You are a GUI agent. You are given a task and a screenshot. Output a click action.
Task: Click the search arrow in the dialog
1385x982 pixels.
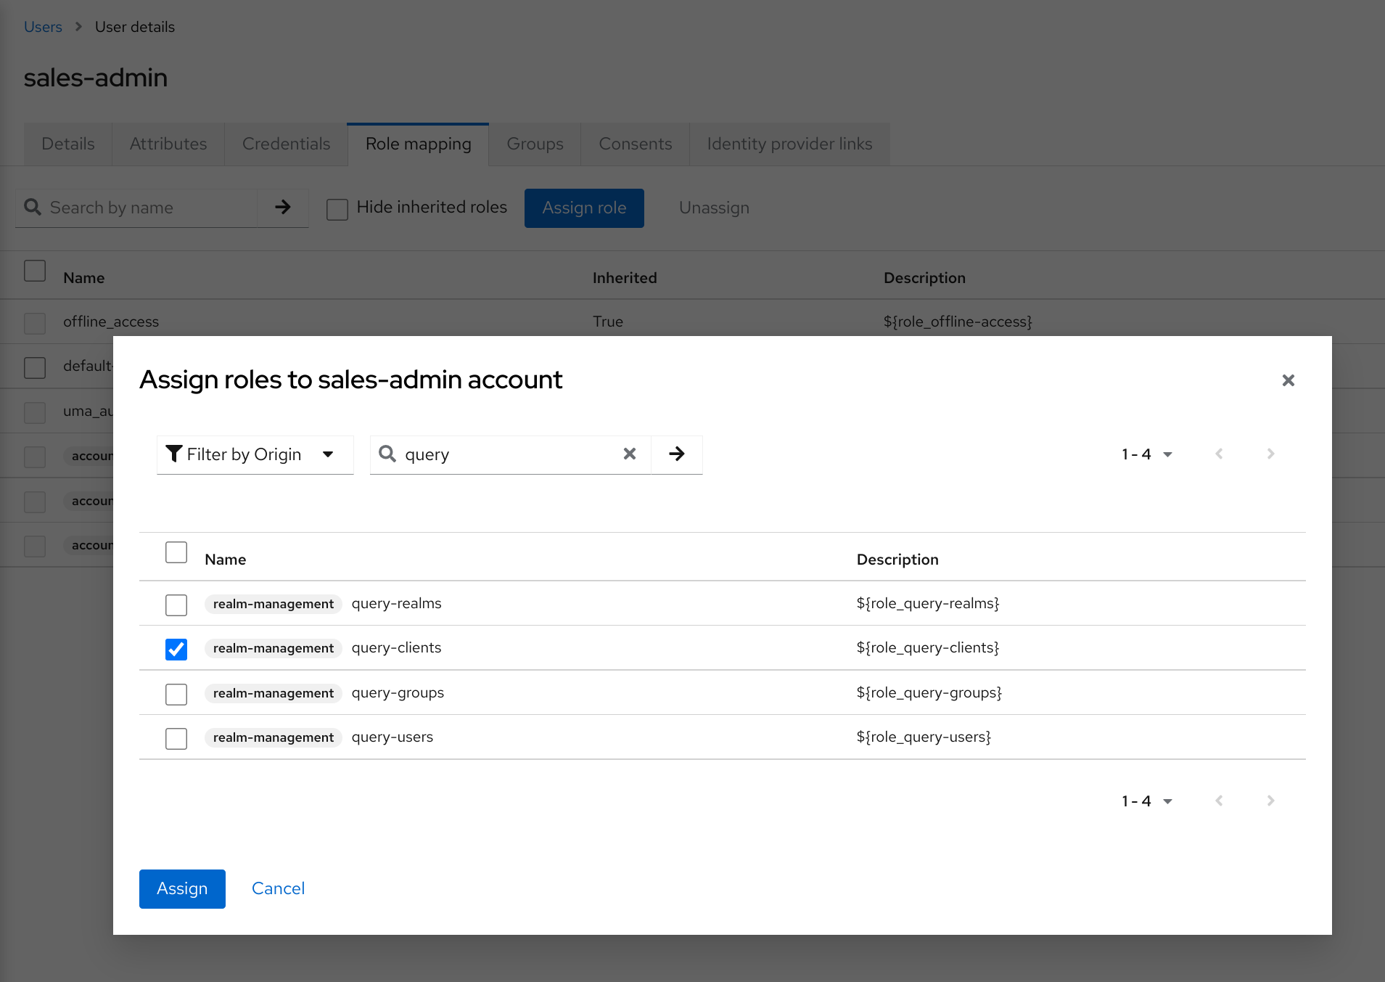pyautogui.click(x=676, y=454)
